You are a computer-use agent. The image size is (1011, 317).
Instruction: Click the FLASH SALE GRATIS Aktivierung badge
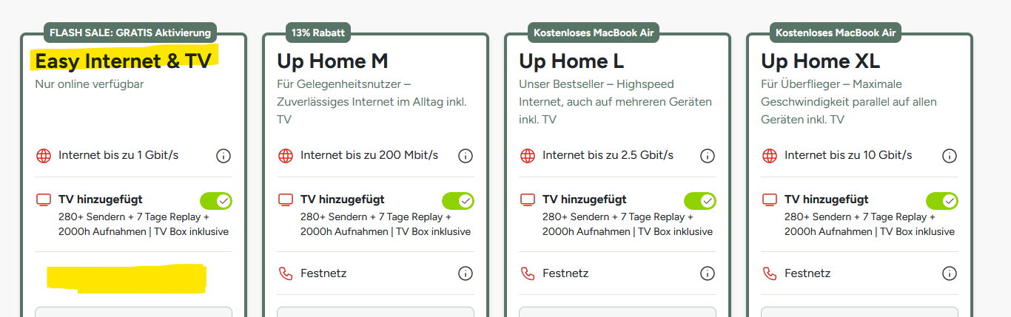coord(130,33)
